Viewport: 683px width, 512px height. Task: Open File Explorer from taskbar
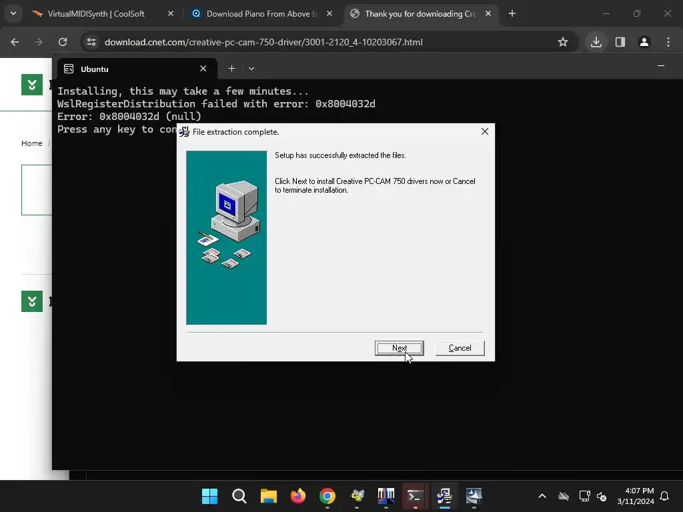269,496
